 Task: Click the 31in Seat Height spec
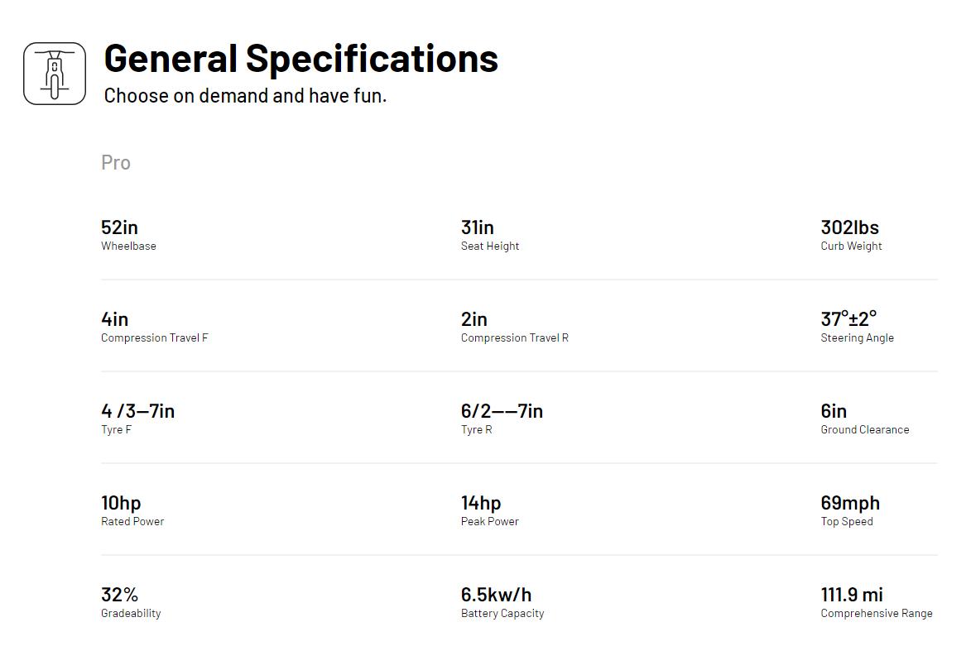[477, 227]
